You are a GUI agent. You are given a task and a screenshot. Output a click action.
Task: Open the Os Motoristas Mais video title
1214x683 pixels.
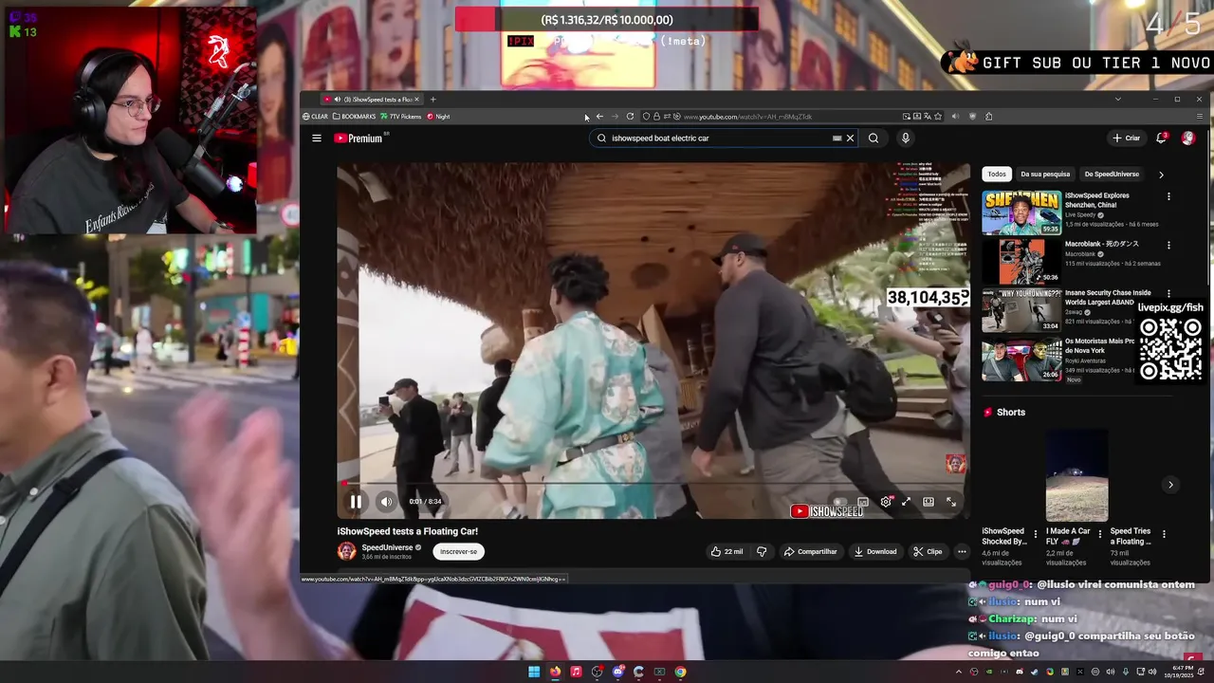pos(1100,345)
